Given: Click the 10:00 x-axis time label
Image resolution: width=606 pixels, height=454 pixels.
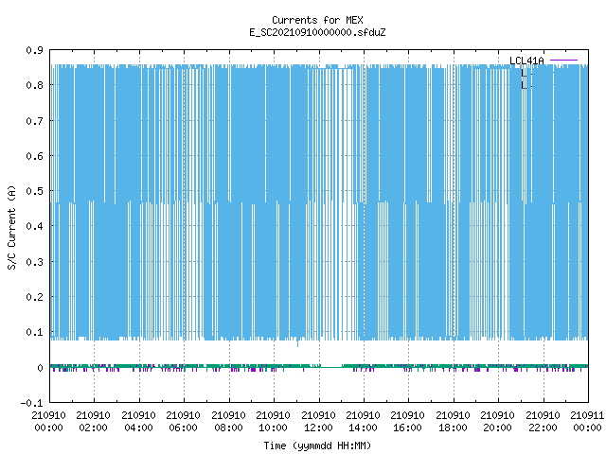Looking at the screenshot, I should pyautogui.click(x=273, y=428).
